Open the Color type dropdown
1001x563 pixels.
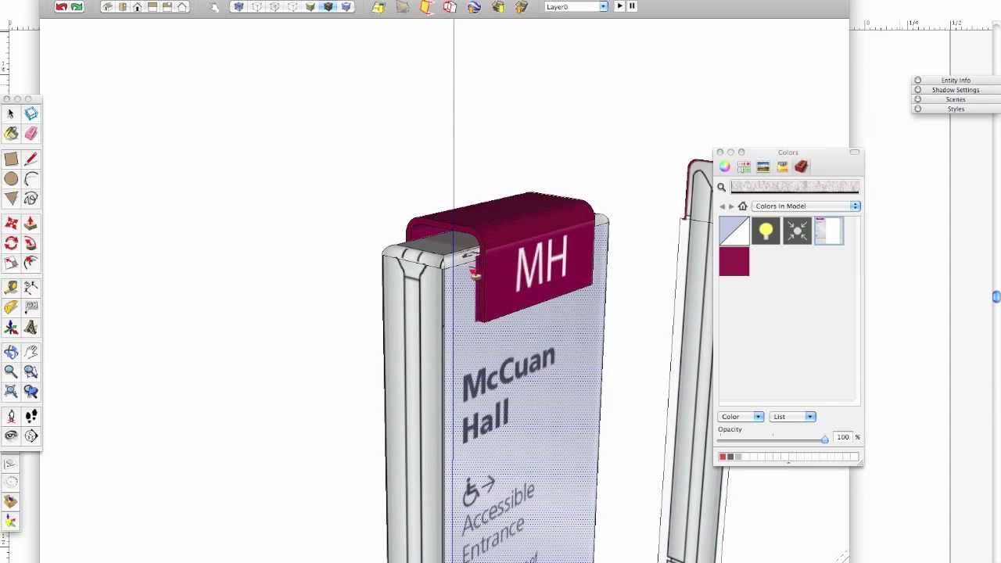coord(741,417)
